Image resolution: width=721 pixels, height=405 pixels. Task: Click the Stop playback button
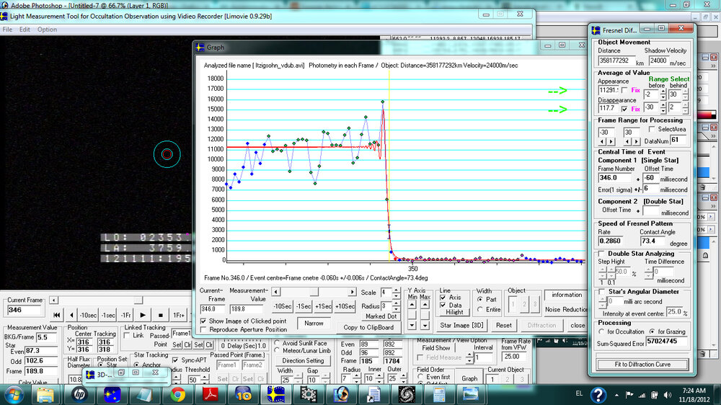point(161,315)
